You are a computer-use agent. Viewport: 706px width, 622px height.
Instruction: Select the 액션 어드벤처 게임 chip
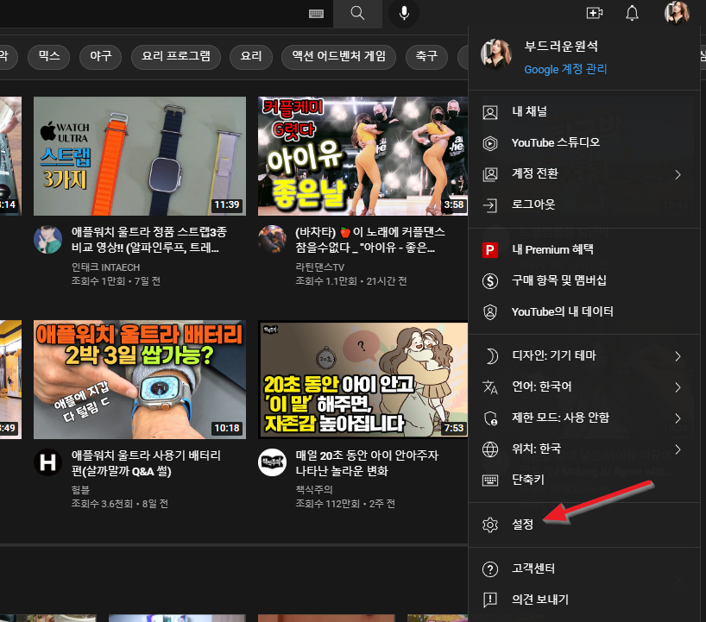(338, 57)
